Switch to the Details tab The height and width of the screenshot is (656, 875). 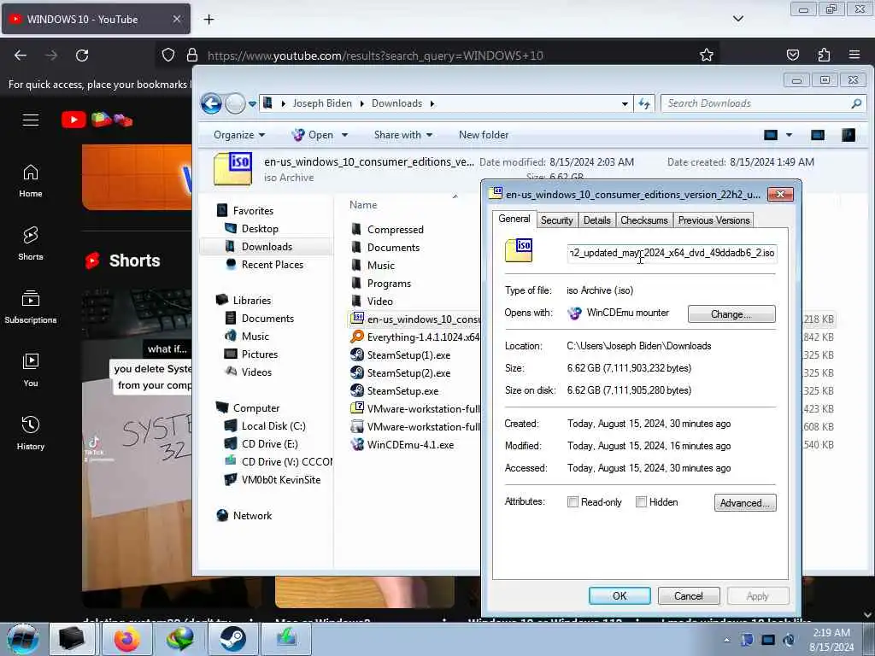597,220
